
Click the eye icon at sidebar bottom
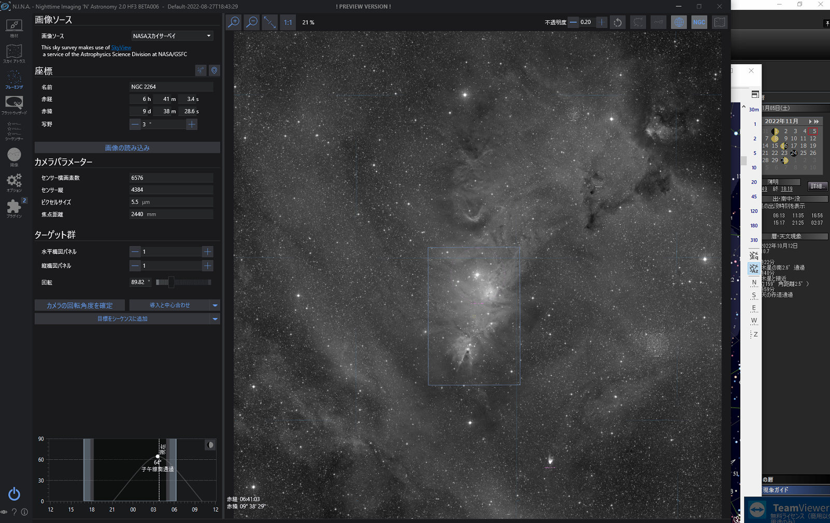4,512
